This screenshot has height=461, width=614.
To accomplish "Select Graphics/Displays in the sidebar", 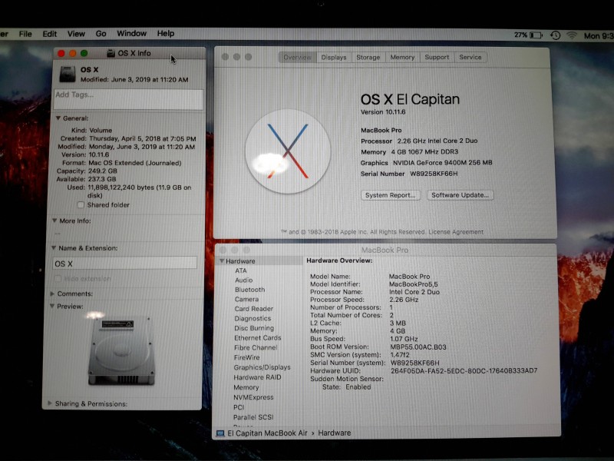I will 262,367.
